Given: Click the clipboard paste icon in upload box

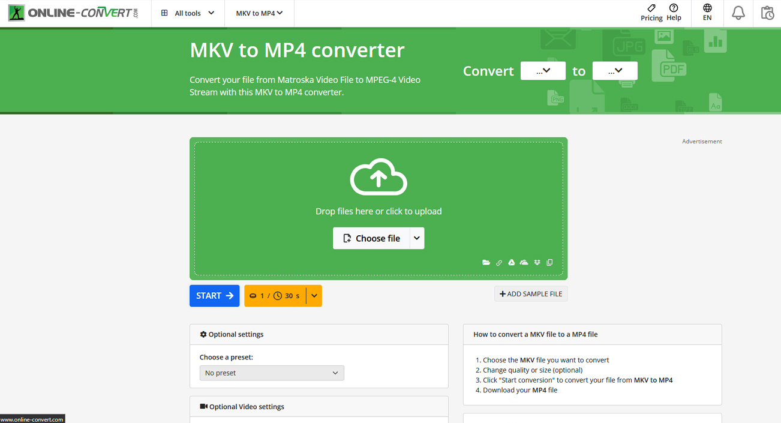Looking at the screenshot, I should pos(549,263).
